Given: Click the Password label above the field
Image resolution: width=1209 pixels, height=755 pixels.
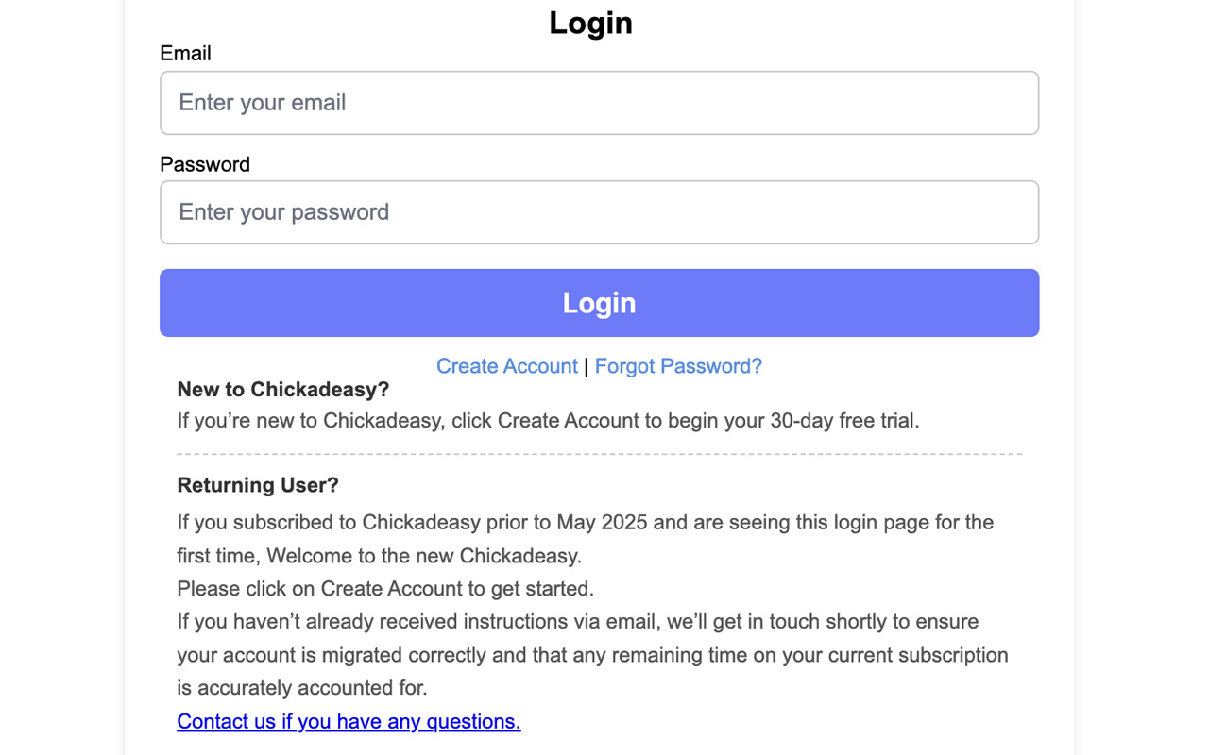Looking at the screenshot, I should pos(205,163).
